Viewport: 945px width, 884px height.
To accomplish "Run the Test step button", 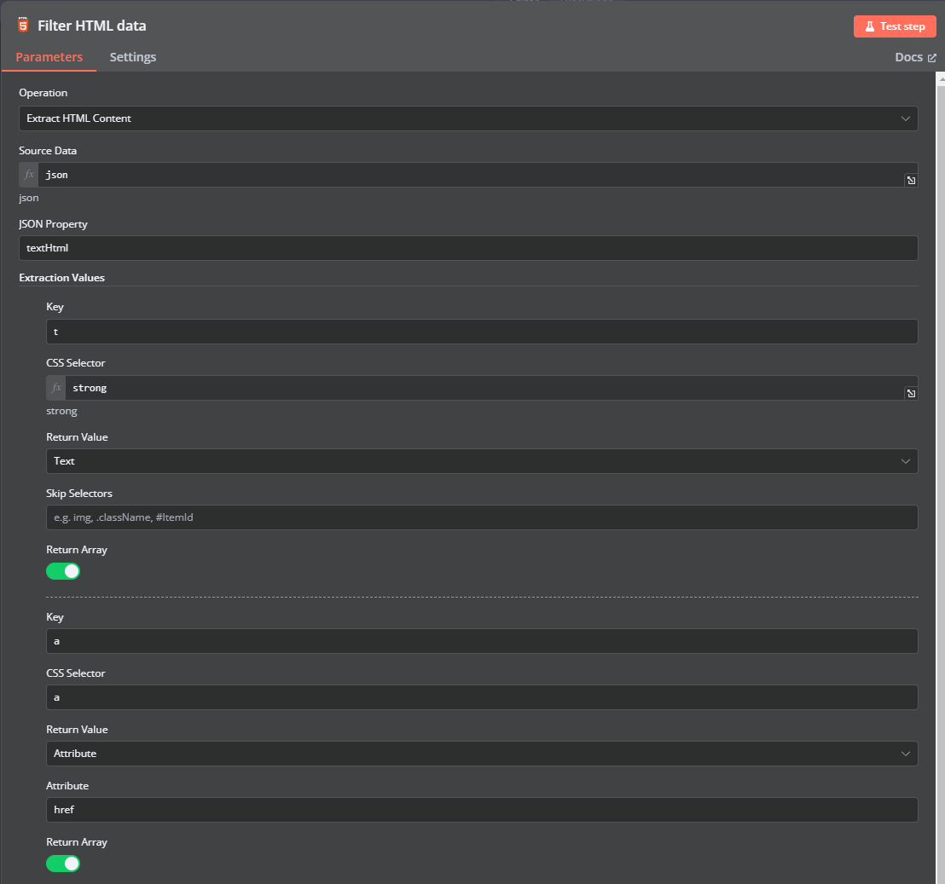I will point(894,26).
